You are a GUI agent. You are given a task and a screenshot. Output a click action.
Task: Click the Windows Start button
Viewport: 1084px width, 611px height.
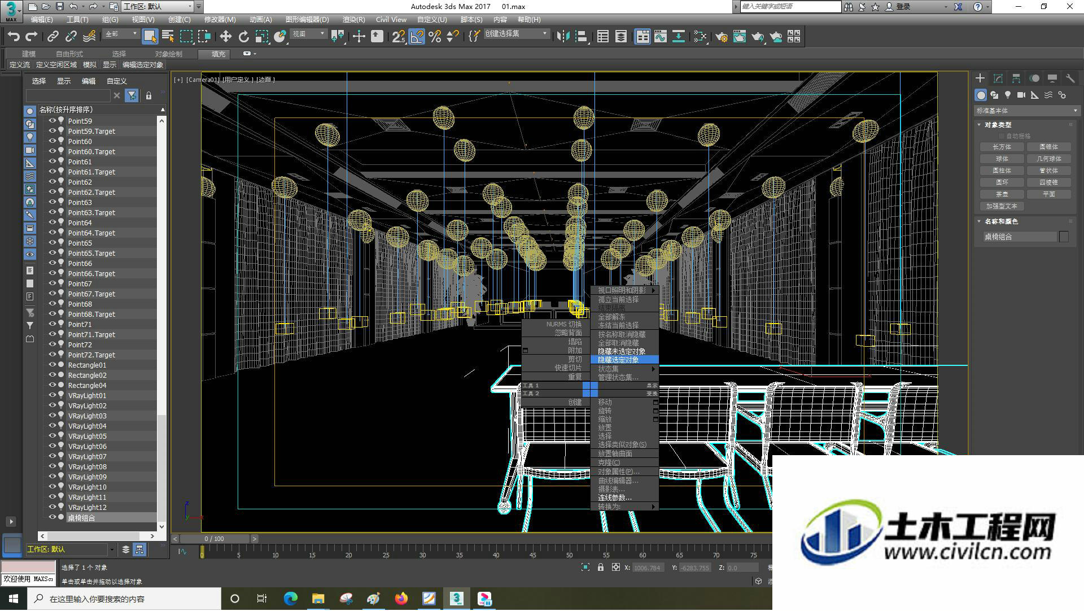click(14, 599)
